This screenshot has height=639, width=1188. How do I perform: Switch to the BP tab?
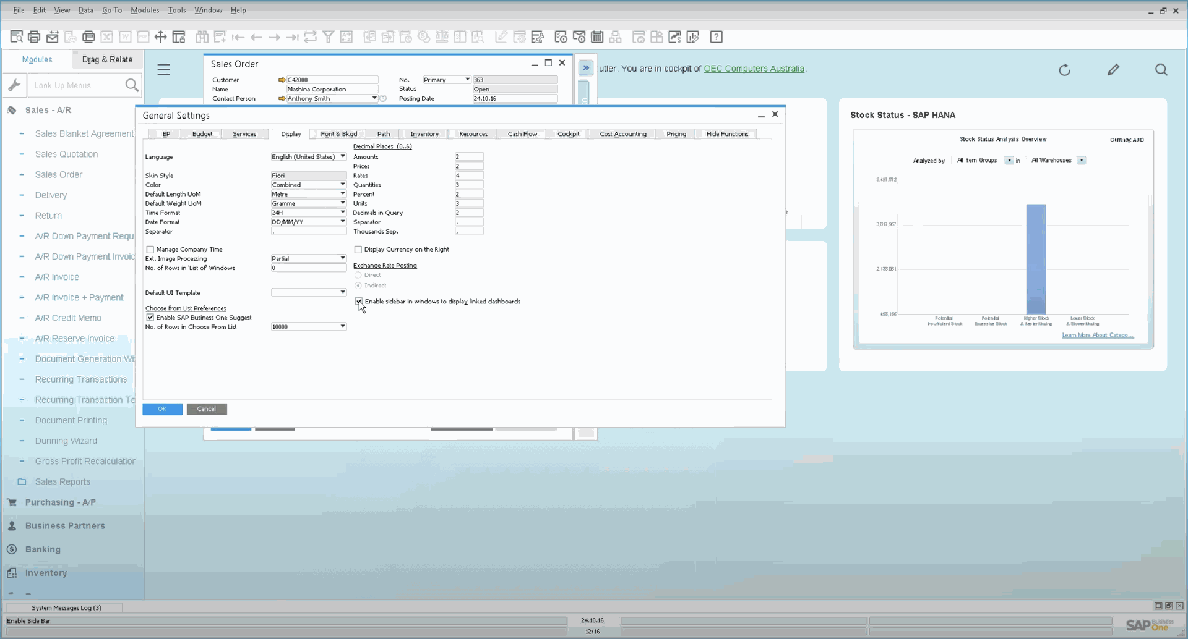(x=166, y=134)
